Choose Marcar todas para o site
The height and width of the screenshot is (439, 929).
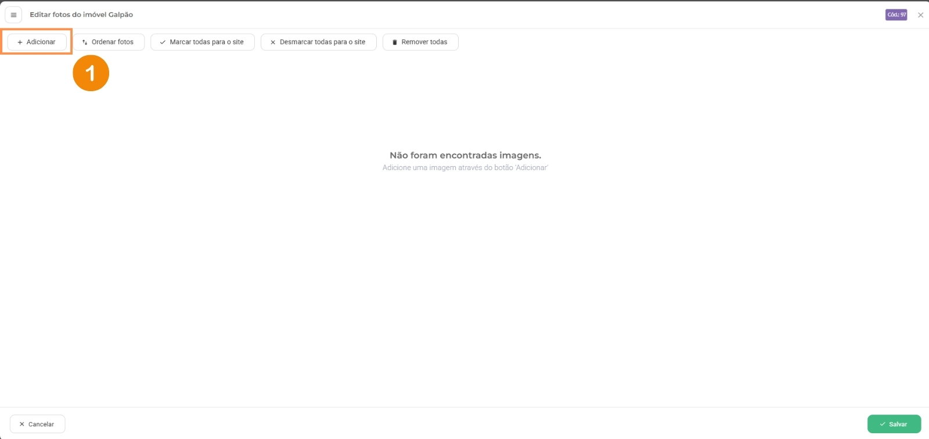207,42
